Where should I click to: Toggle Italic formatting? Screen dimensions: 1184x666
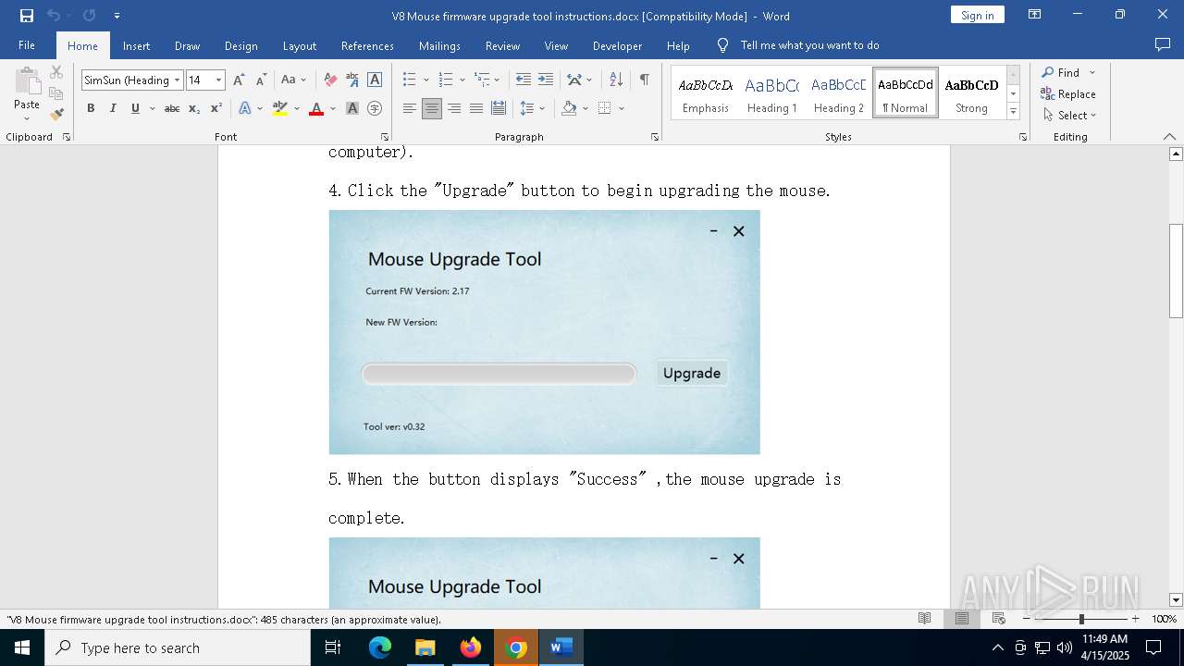[113, 108]
